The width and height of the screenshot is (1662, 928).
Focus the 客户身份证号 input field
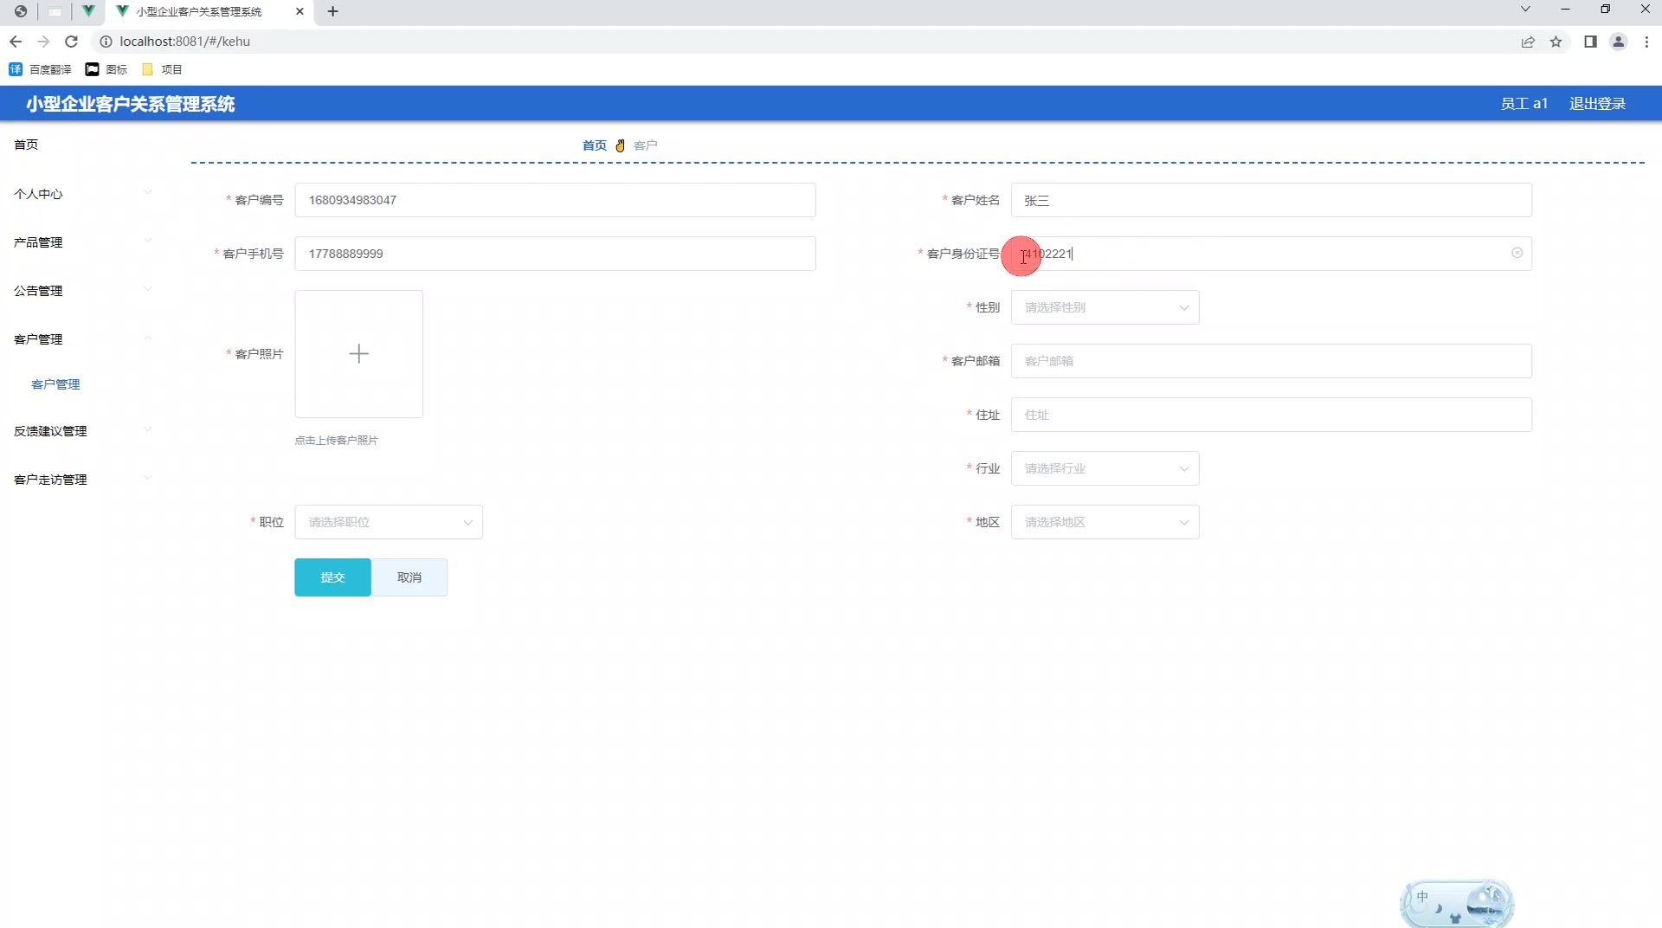(x=1271, y=254)
